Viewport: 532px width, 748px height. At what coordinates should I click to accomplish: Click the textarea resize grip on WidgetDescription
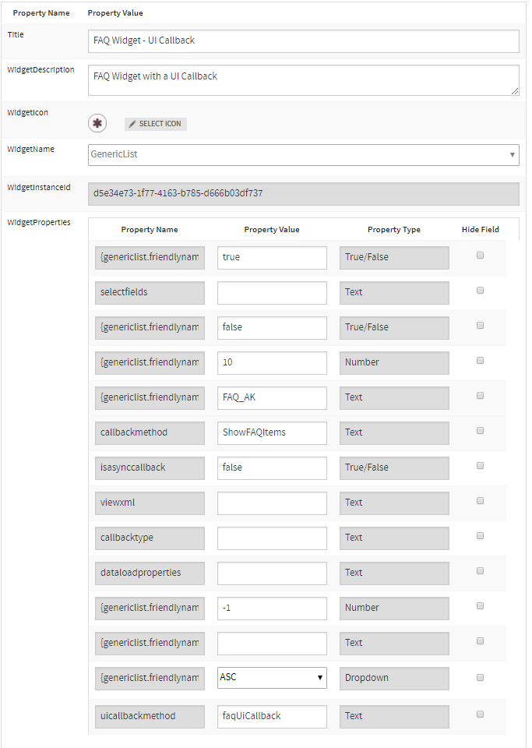(516, 91)
